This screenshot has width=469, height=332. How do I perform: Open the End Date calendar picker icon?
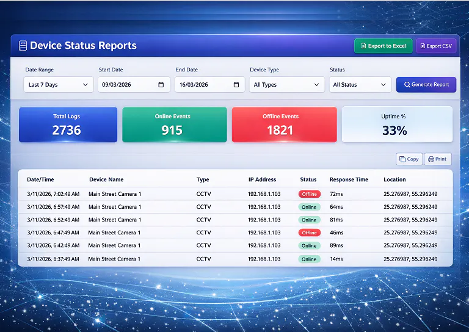point(236,85)
